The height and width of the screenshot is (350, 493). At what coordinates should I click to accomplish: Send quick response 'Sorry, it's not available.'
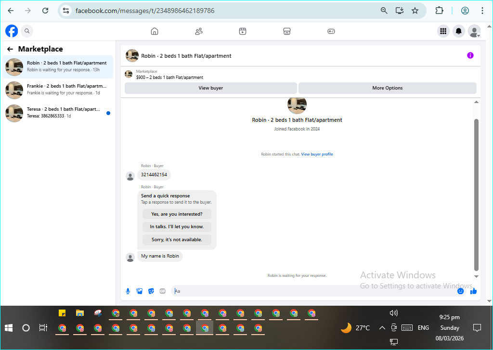(177, 240)
